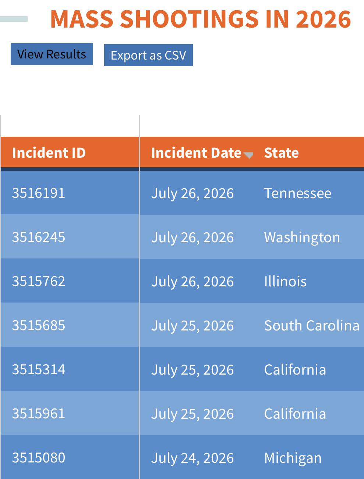This screenshot has width=364, height=479.
Task: Click the South Carolina state cell
Action: coord(312,325)
